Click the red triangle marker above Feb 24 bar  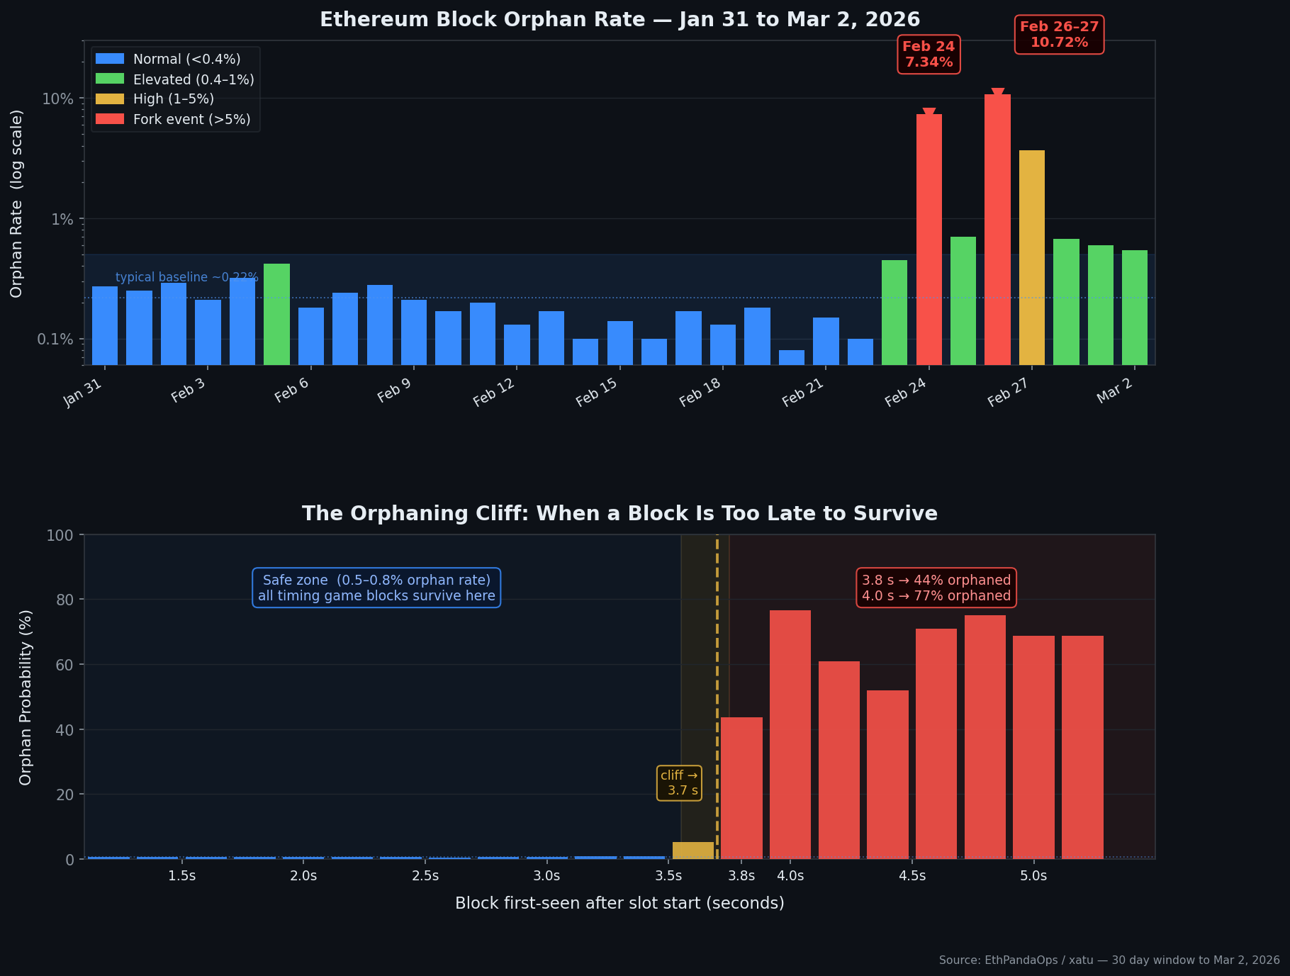pos(929,113)
